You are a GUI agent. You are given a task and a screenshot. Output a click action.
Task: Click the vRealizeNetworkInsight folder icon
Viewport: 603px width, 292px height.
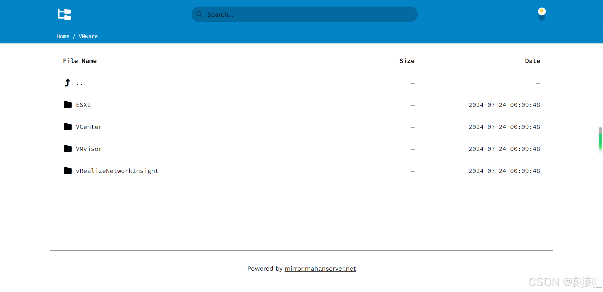coord(68,171)
